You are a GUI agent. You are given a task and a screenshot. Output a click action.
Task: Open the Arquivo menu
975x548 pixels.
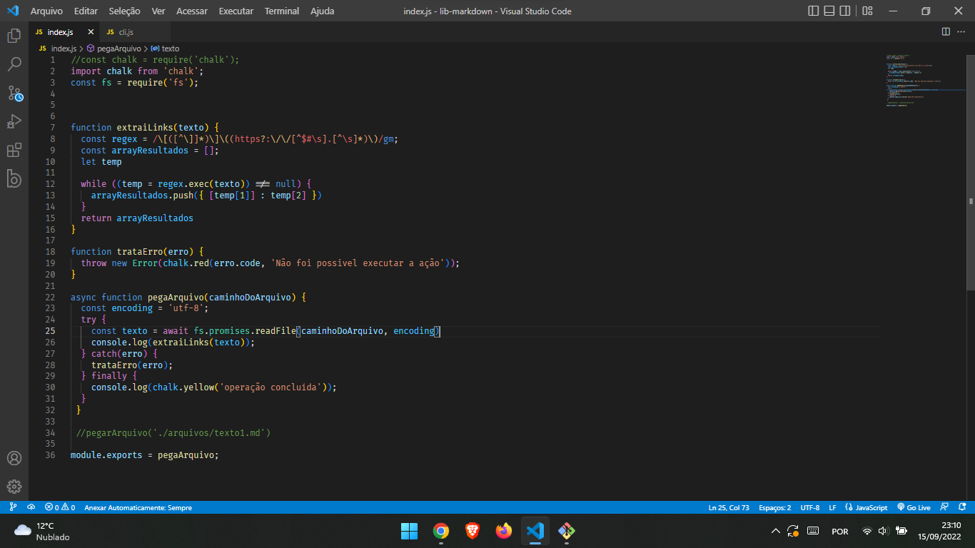pyautogui.click(x=46, y=11)
